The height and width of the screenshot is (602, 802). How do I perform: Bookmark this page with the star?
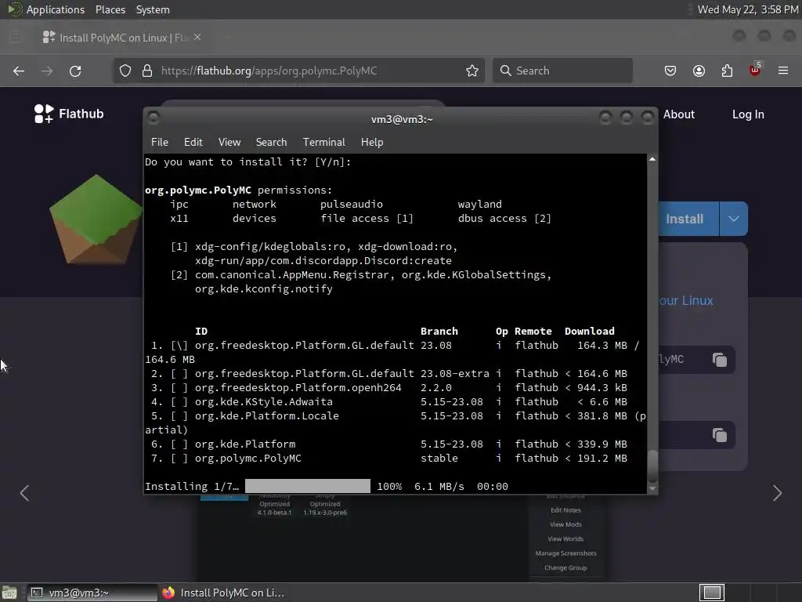click(472, 71)
